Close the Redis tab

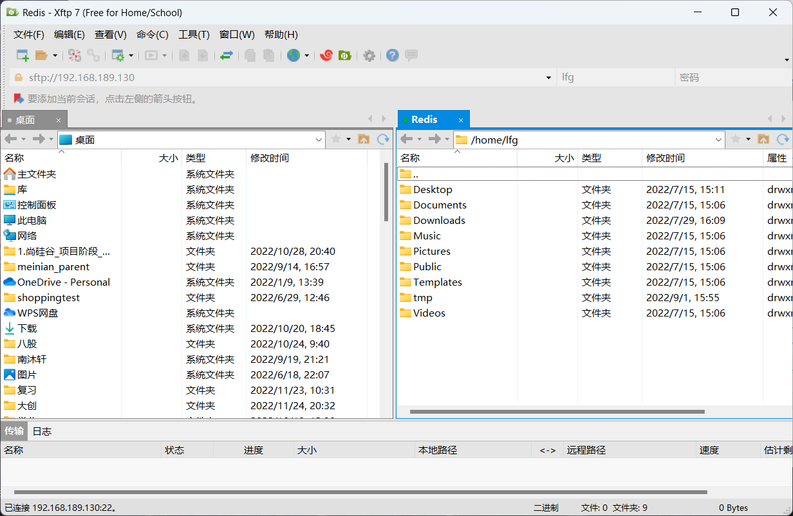pos(461,120)
